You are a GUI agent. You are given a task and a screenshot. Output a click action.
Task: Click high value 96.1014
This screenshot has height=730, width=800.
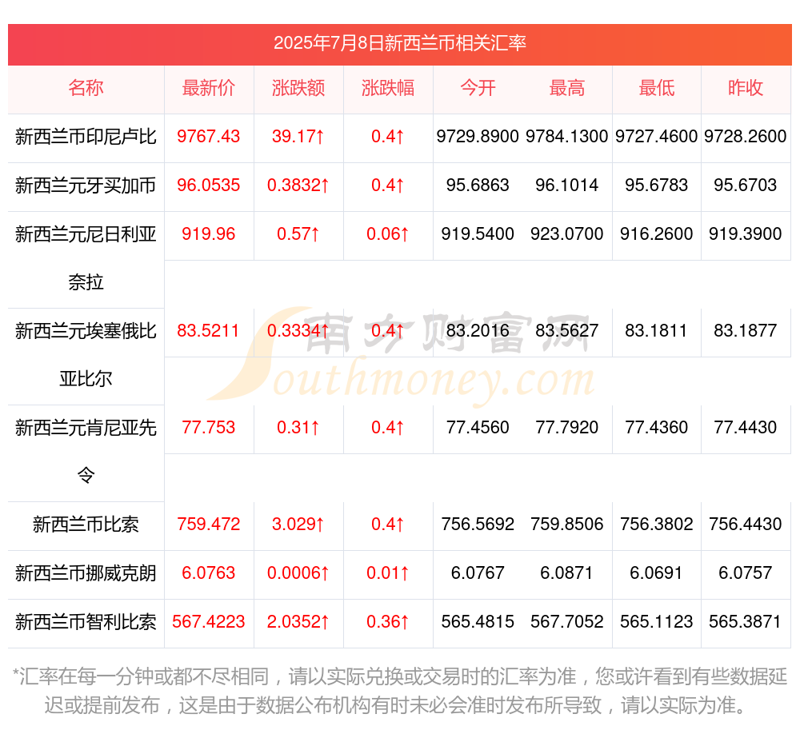pos(567,185)
